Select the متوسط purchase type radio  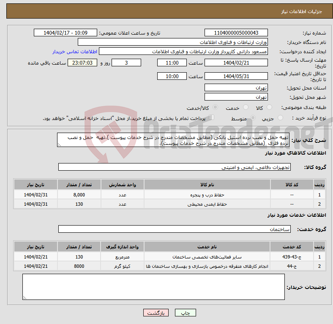pos(253,117)
